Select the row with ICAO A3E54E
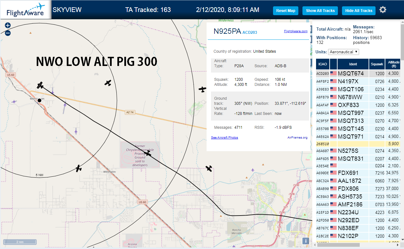 [358, 166]
